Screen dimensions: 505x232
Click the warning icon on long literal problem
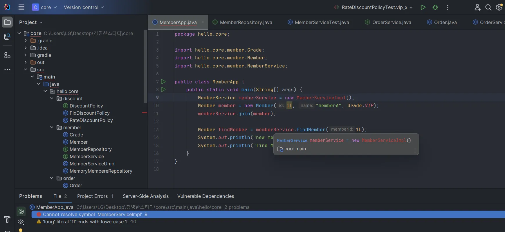tap(39, 222)
